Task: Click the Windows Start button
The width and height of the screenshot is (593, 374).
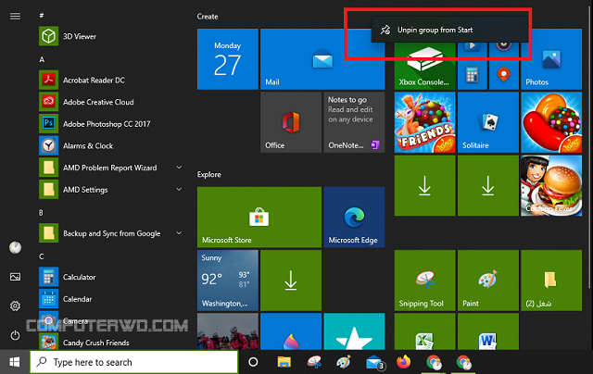Action: (x=15, y=362)
